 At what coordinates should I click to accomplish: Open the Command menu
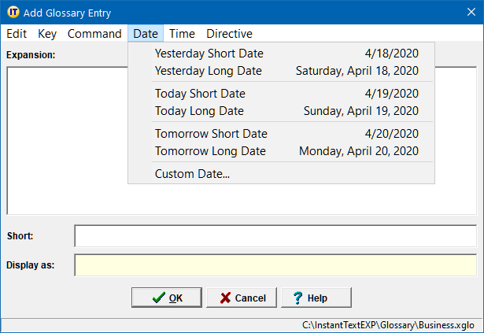94,34
